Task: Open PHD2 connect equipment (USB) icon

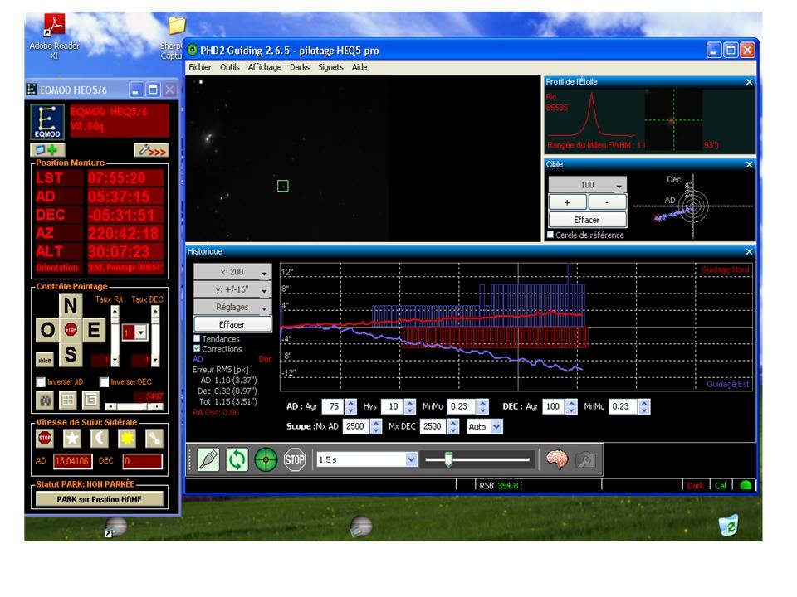Action: 208,459
